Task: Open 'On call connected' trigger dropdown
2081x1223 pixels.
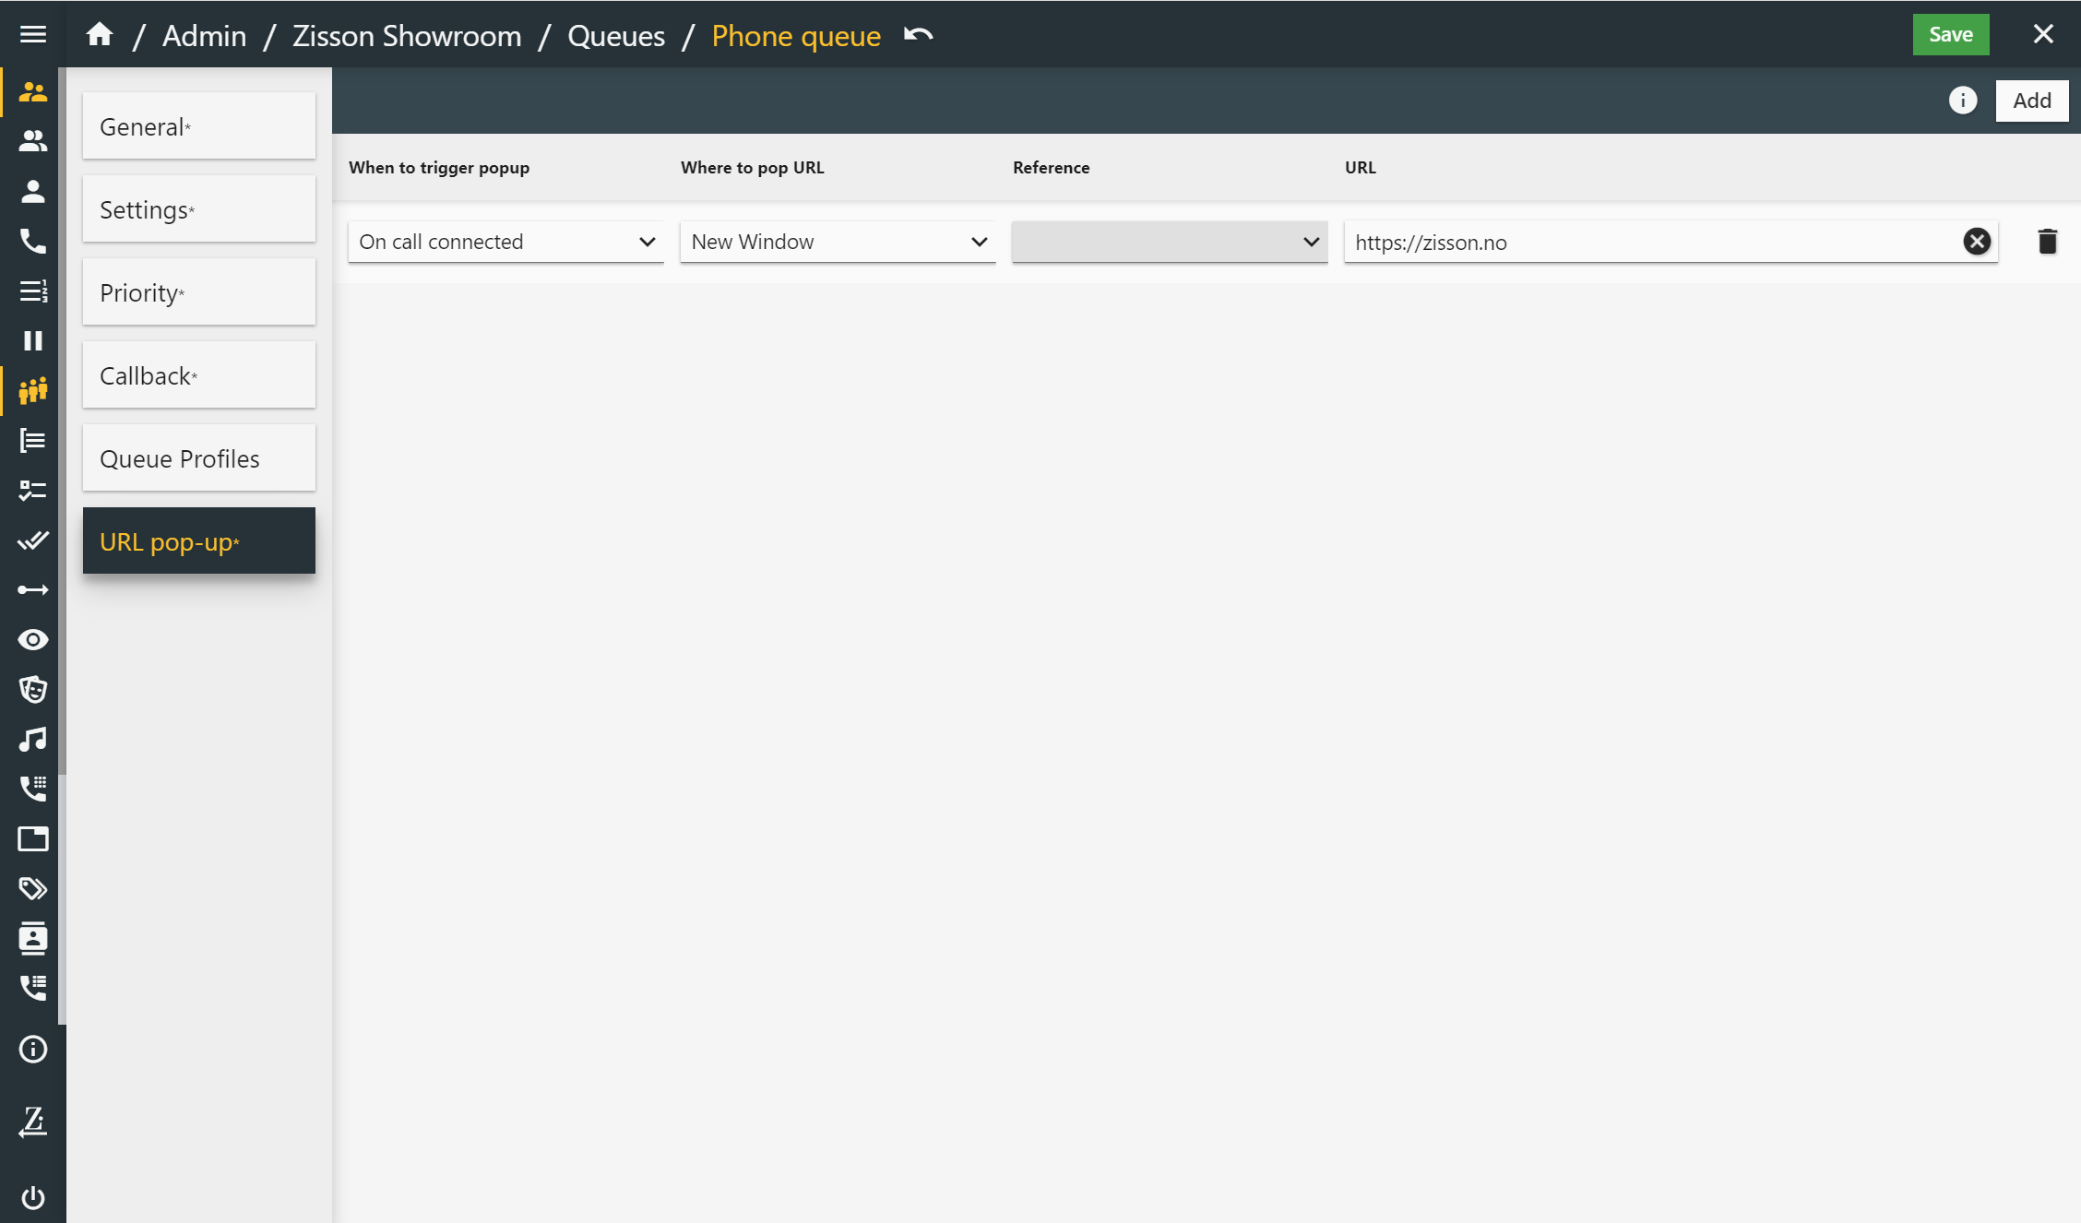Action: coord(506,242)
